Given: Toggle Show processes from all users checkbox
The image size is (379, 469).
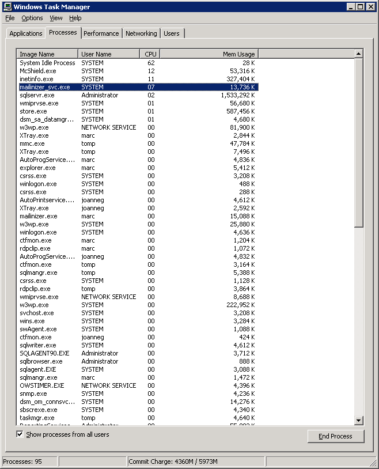Looking at the screenshot, I should pyautogui.click(x=20, y=434).
